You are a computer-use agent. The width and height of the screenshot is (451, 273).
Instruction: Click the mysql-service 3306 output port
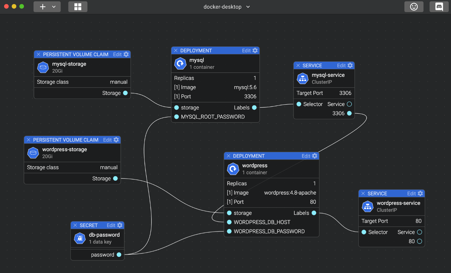point(350,113)
